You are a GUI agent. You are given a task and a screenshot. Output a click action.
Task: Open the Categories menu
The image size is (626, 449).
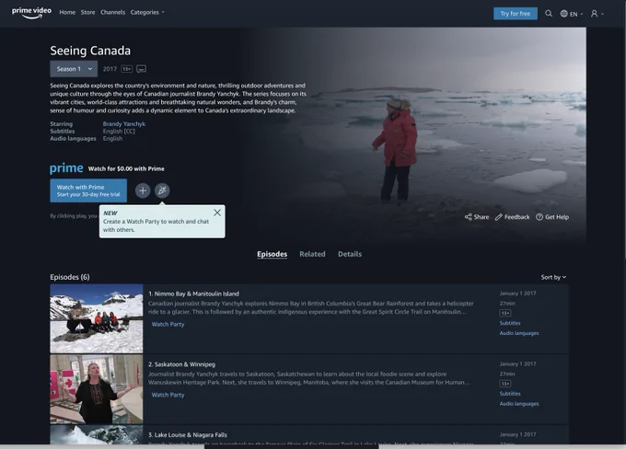coord(147,12)
